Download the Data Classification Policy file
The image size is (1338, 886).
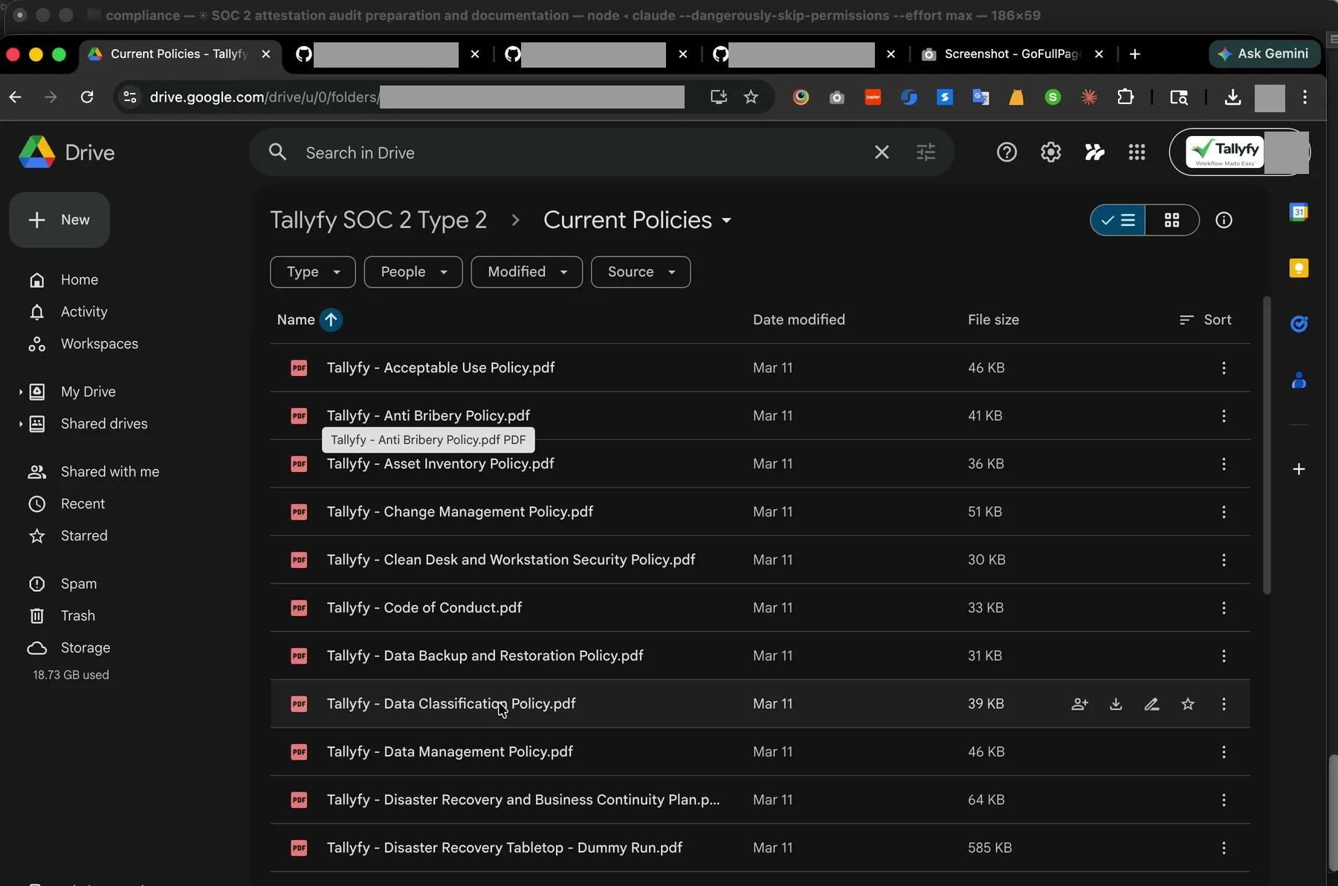(1116, 704)
